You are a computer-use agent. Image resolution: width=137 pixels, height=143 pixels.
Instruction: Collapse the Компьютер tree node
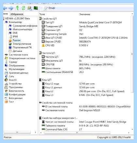coord(15,22)
